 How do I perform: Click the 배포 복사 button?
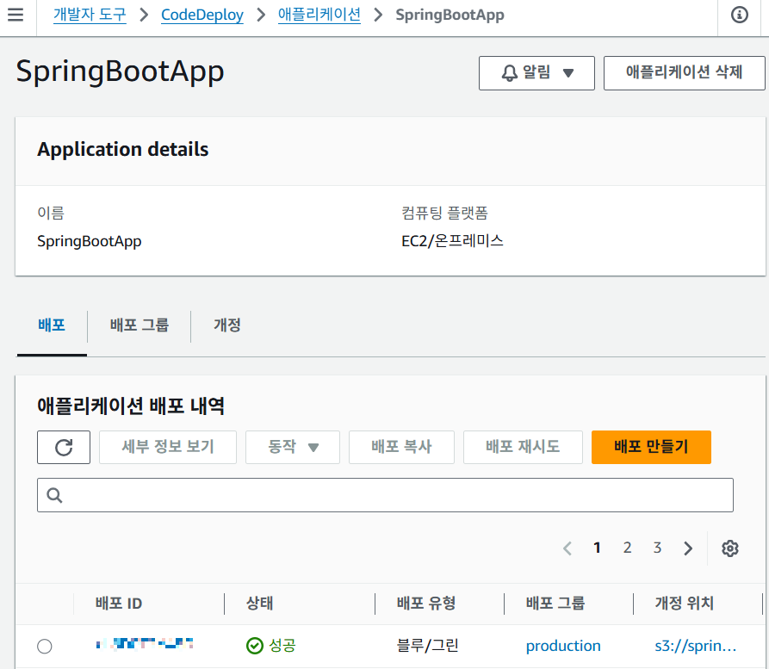pyautogui.click(x=401, y=447)
